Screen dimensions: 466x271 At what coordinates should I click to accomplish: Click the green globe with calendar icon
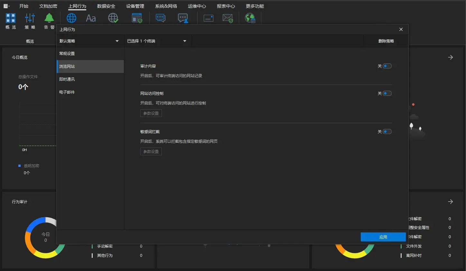[x=250, y=18]
